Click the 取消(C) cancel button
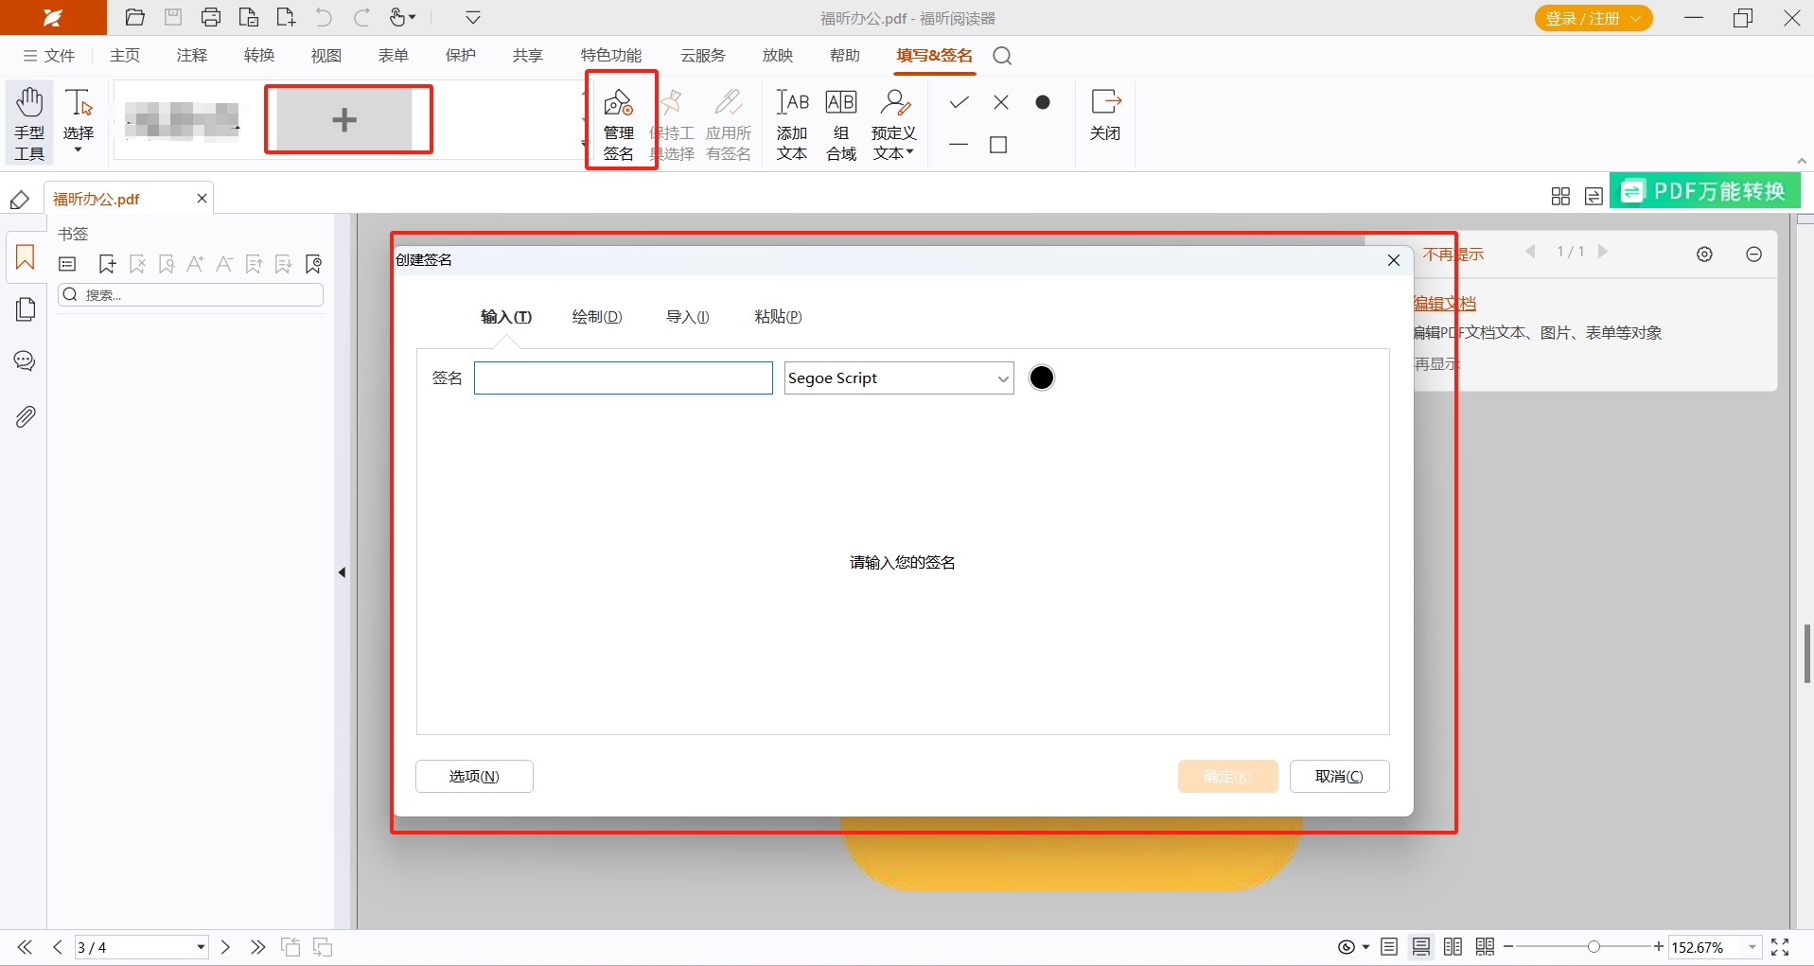 [1339, 776]
